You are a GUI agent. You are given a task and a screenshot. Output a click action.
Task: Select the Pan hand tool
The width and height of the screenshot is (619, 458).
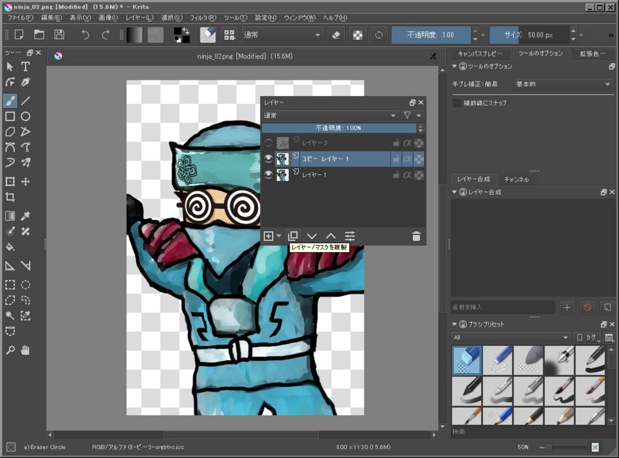(25, 350)
